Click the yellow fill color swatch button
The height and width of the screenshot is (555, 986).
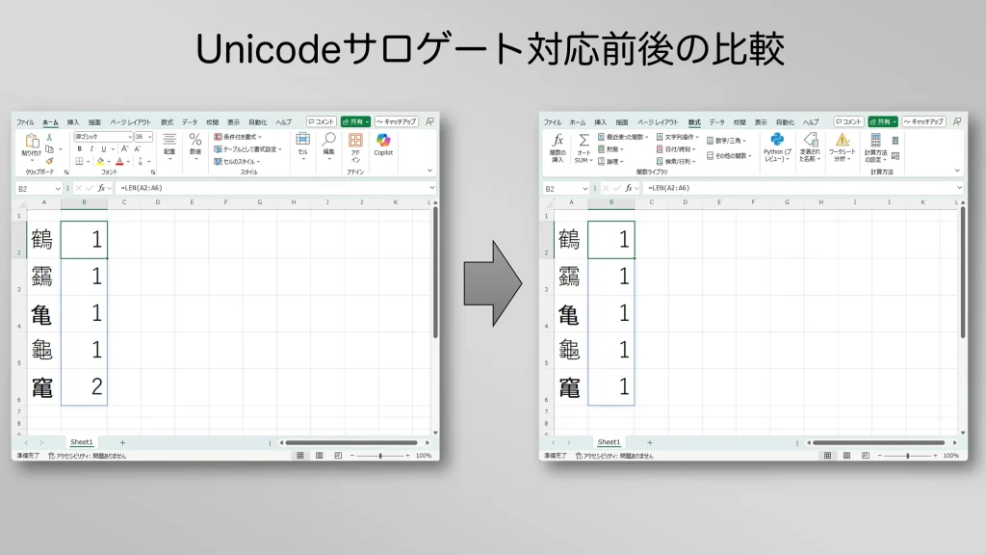[x=99, y=162]
